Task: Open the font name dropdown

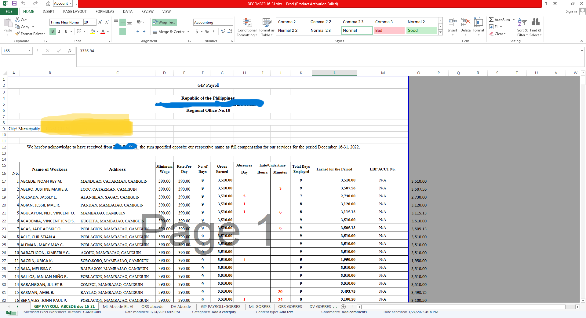Action: tap(81, 22)
